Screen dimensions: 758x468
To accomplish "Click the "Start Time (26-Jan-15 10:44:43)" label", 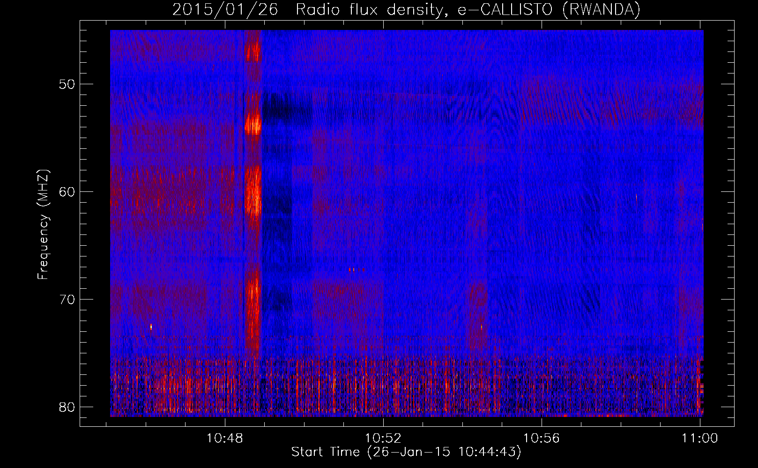I will pos(406,452).
